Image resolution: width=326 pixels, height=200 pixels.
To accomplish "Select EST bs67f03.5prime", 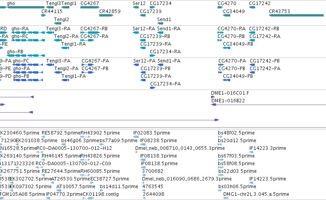I will pyautogui.click(x=236, y=156).
